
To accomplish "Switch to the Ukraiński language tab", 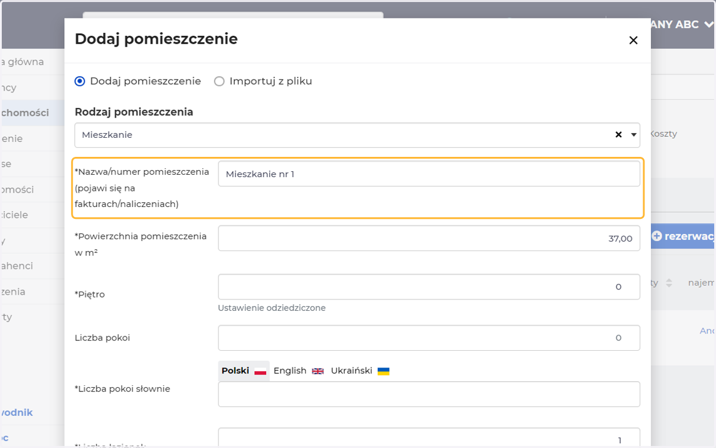I will click(360, 370).
